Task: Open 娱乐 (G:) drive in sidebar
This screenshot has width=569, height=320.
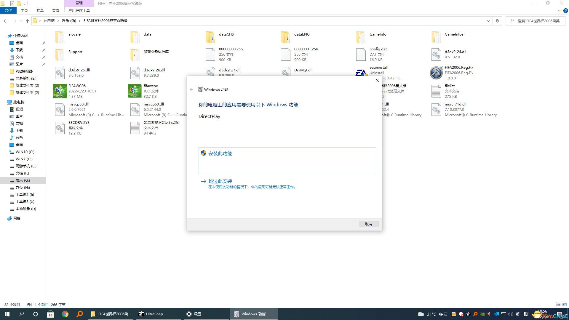Action: point(23,180)
